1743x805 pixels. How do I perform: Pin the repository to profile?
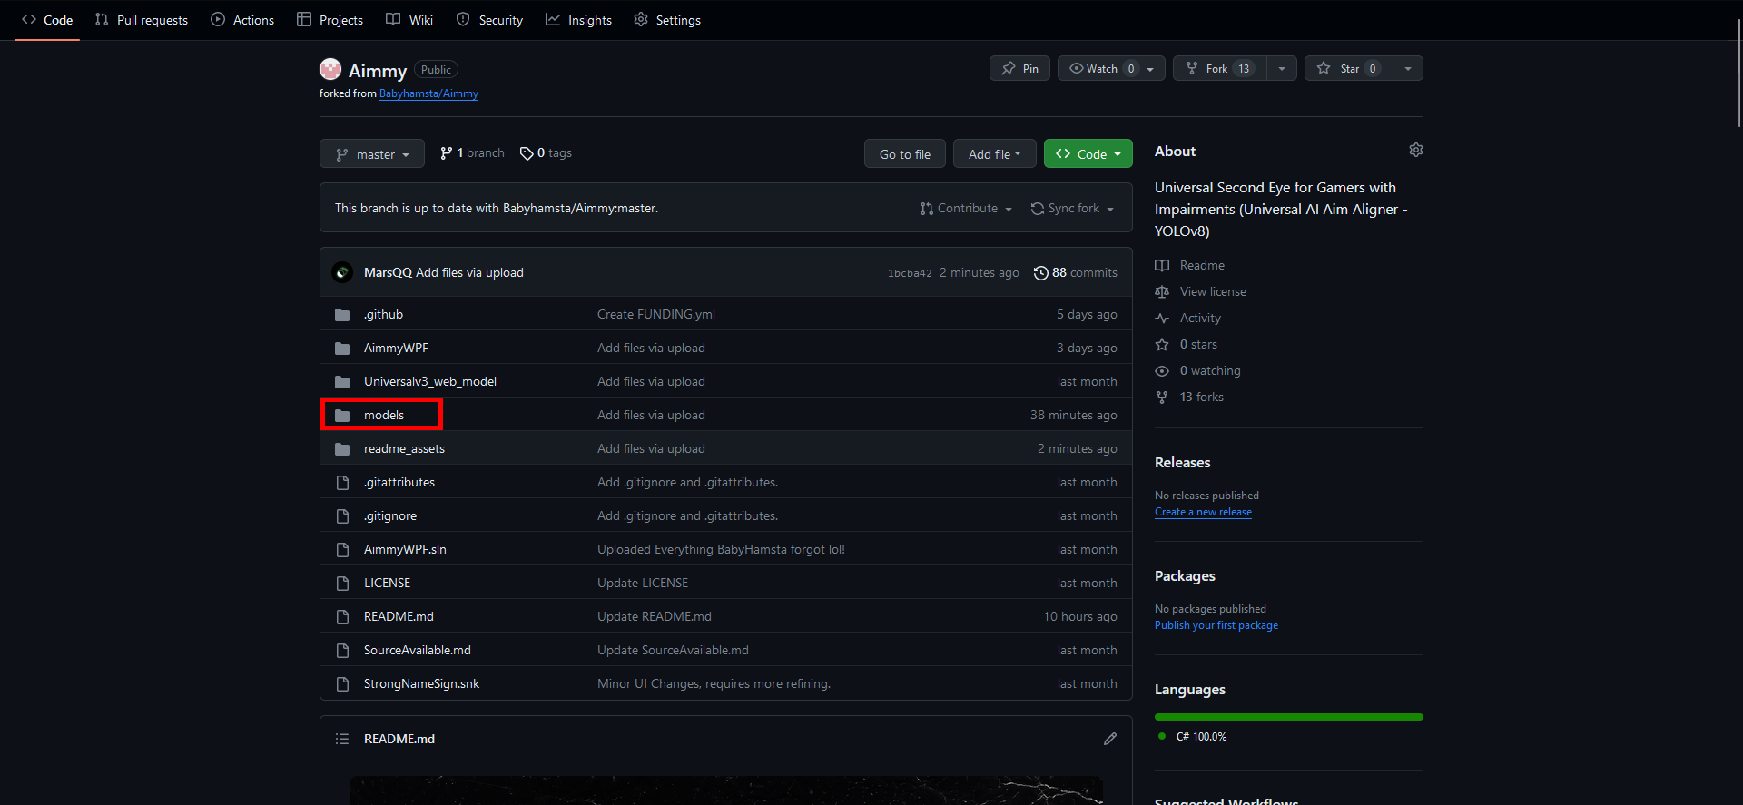[x=1019, y=69]
